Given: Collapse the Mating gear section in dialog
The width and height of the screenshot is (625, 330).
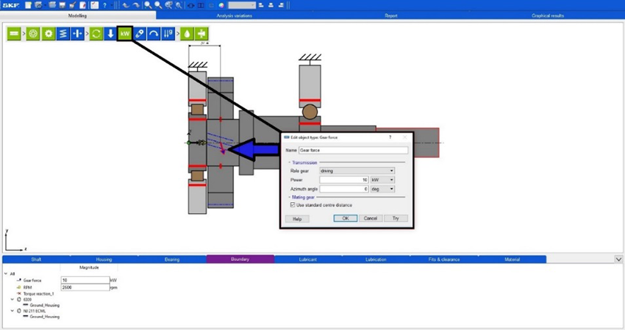Looking at the screenshot, I should point(290,197).
